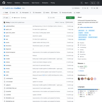Click the folder icon of the agent_core row
The height and width of the screenshot is (102, 102).
click(x=5, y=29)
